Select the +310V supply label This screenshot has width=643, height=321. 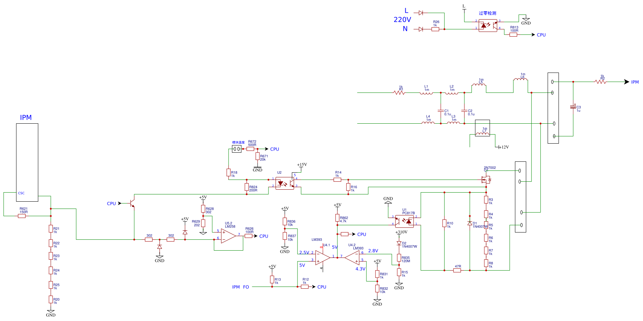click(401, 232)
